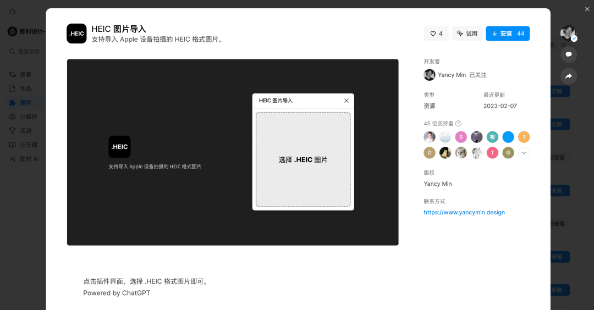Install the HEIC plugin with 安装 button
The image size is (594, 310).
coord(508,34)
